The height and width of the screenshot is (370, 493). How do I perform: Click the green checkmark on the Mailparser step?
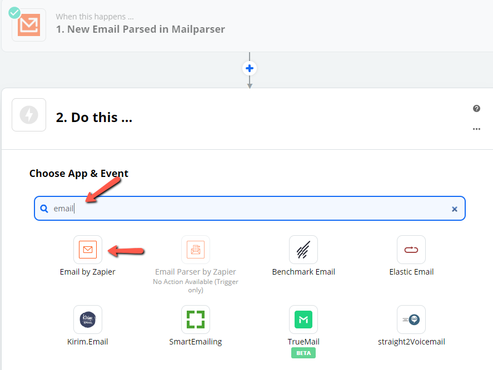pyautogui.click(x=14, y=13)
